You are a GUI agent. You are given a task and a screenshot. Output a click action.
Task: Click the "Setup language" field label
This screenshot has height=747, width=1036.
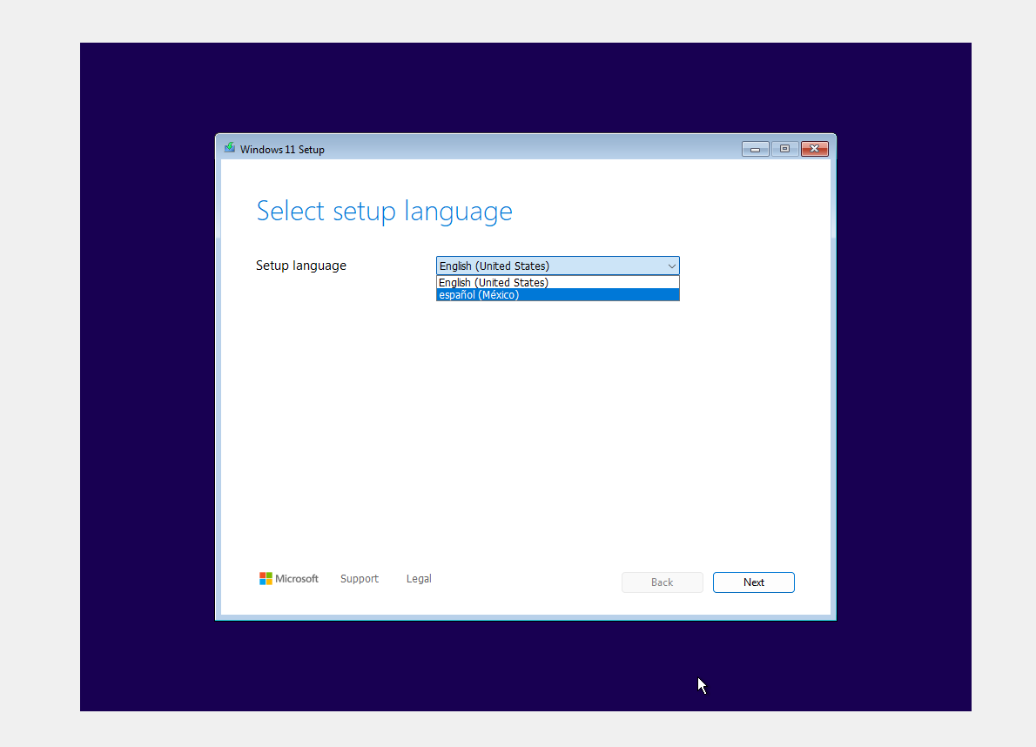[x=301, y=266]
